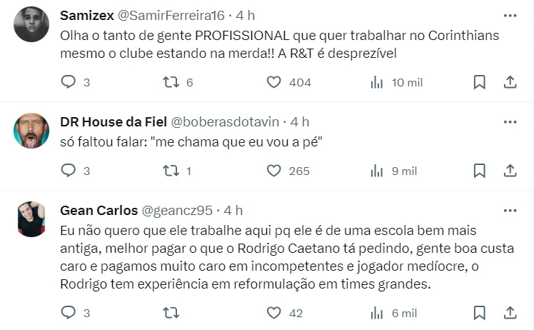The height and width of the screenshot is (330, 534).
Task: Bookmark Samizex's tweet
Action: (480, 82)
